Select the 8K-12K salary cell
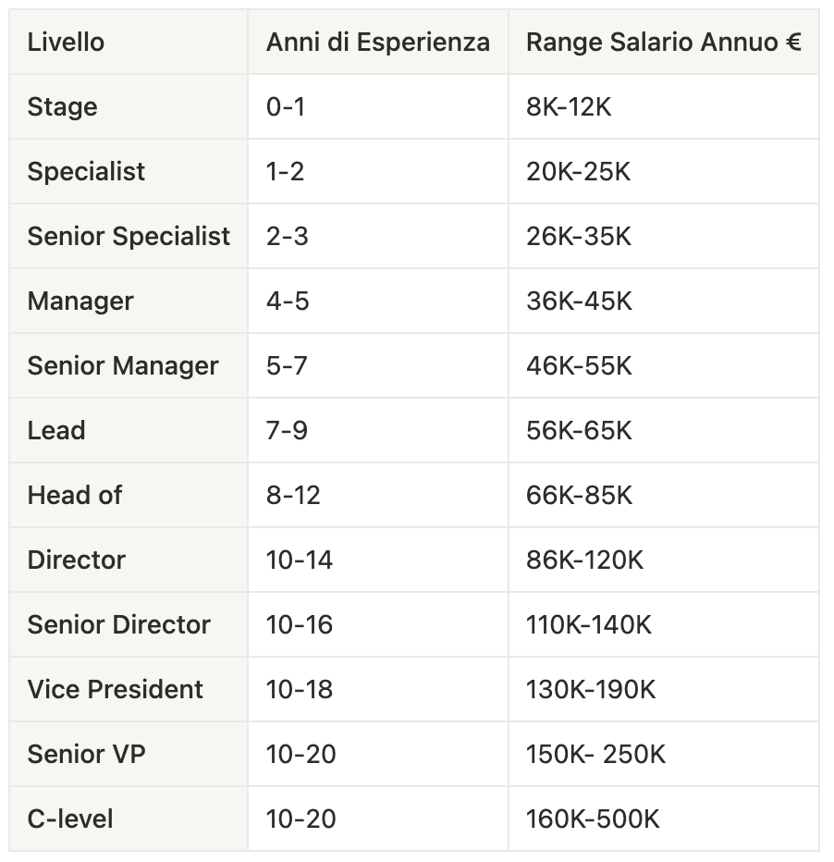 [569, 107]
